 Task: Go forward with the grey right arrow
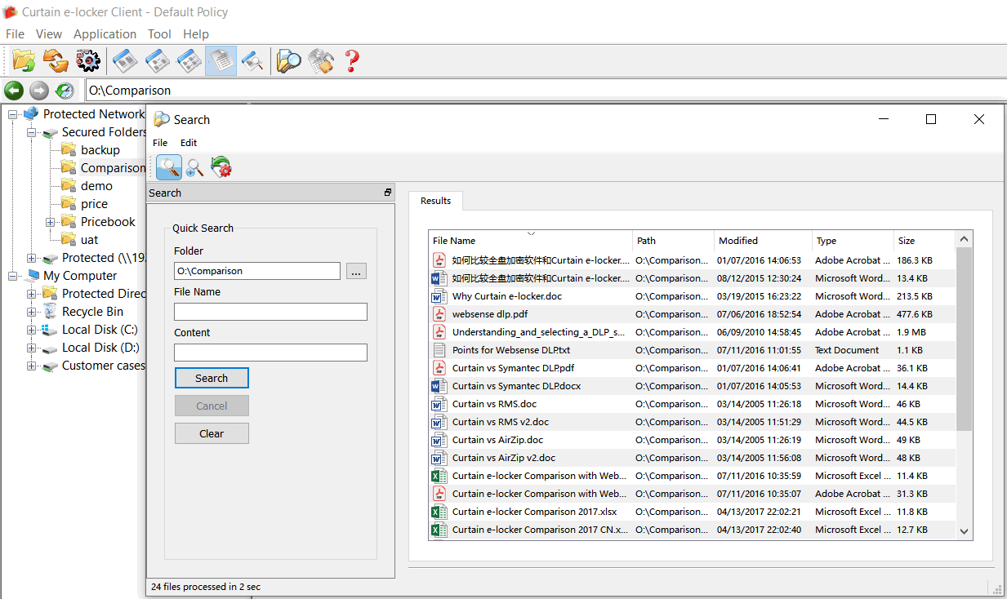pyautogui.click(x=39, y=91)
